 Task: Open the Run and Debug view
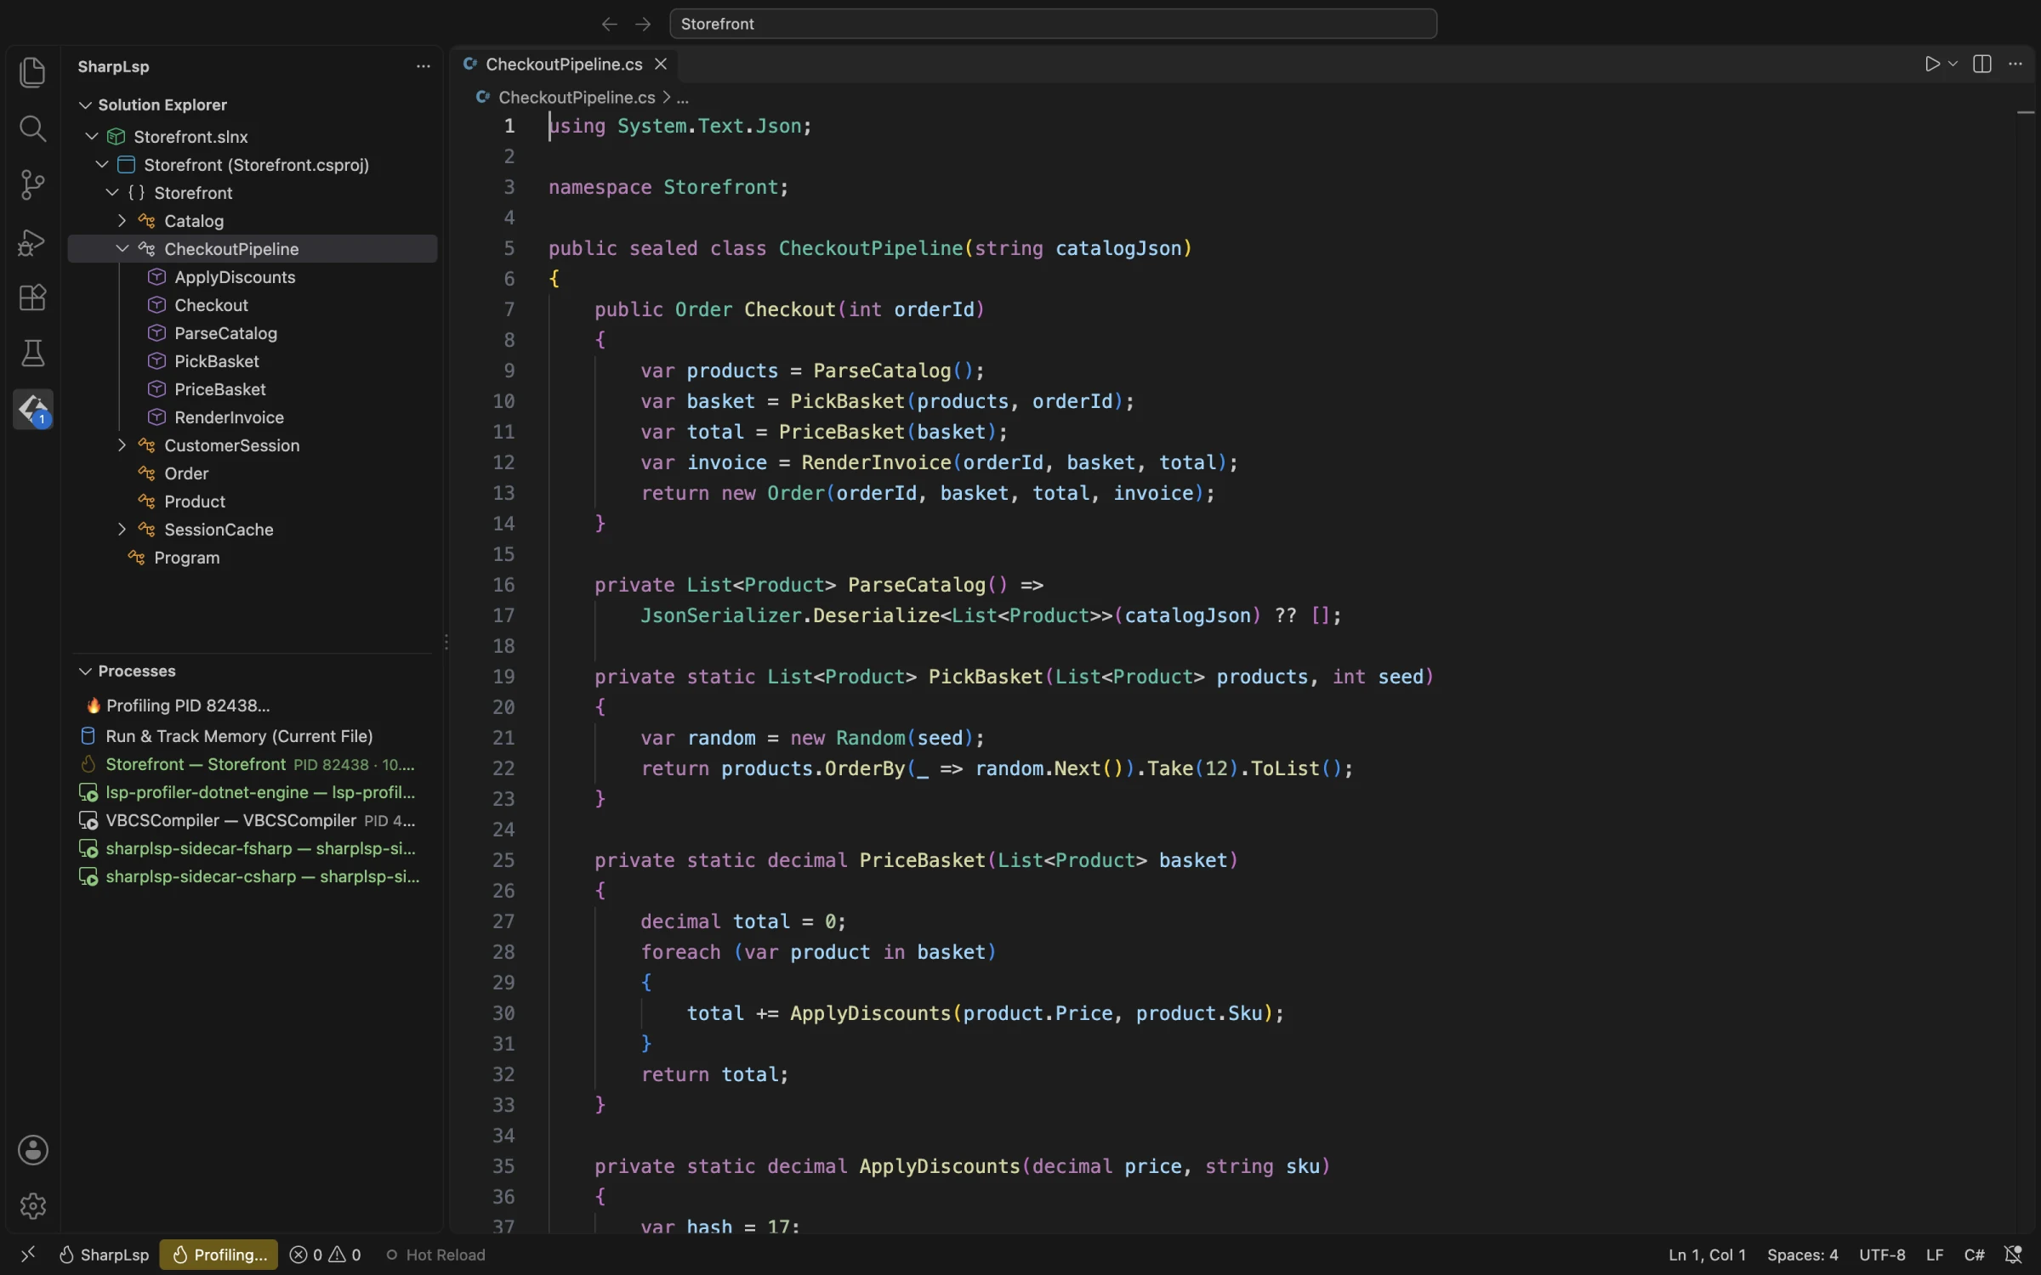click(x=32, y=241)
